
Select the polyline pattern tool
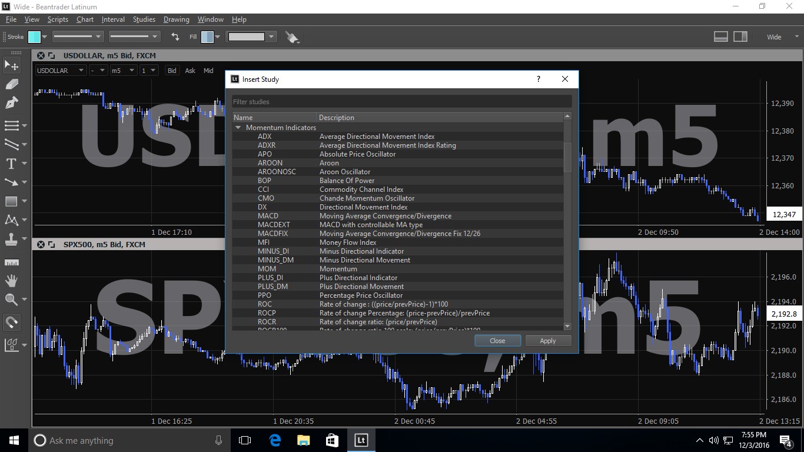pyautogui.click(x=11, y=220)
